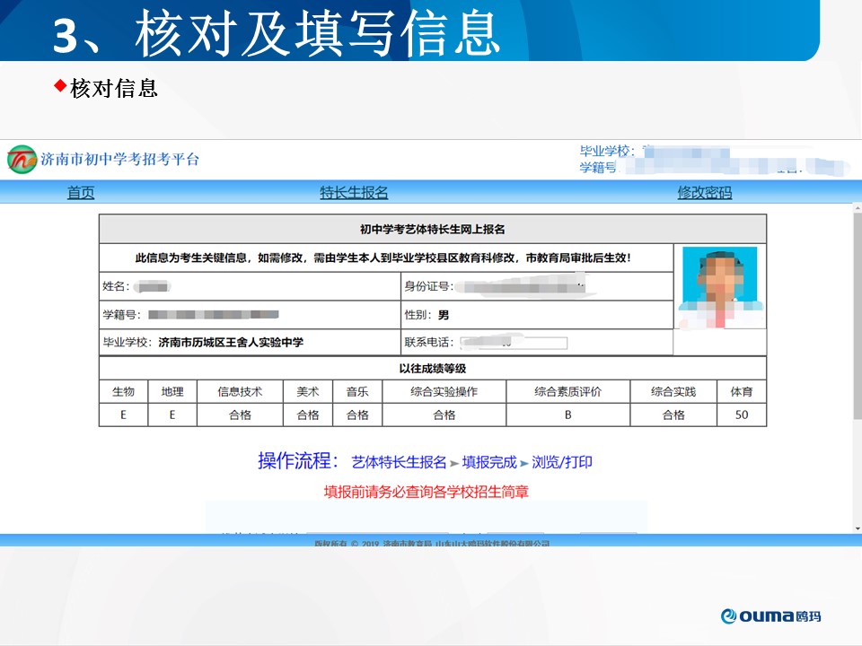Click the red diamond bullet beside 核对信息
The height and width of the screenshot is (646, 862).
tap(60, 86)
